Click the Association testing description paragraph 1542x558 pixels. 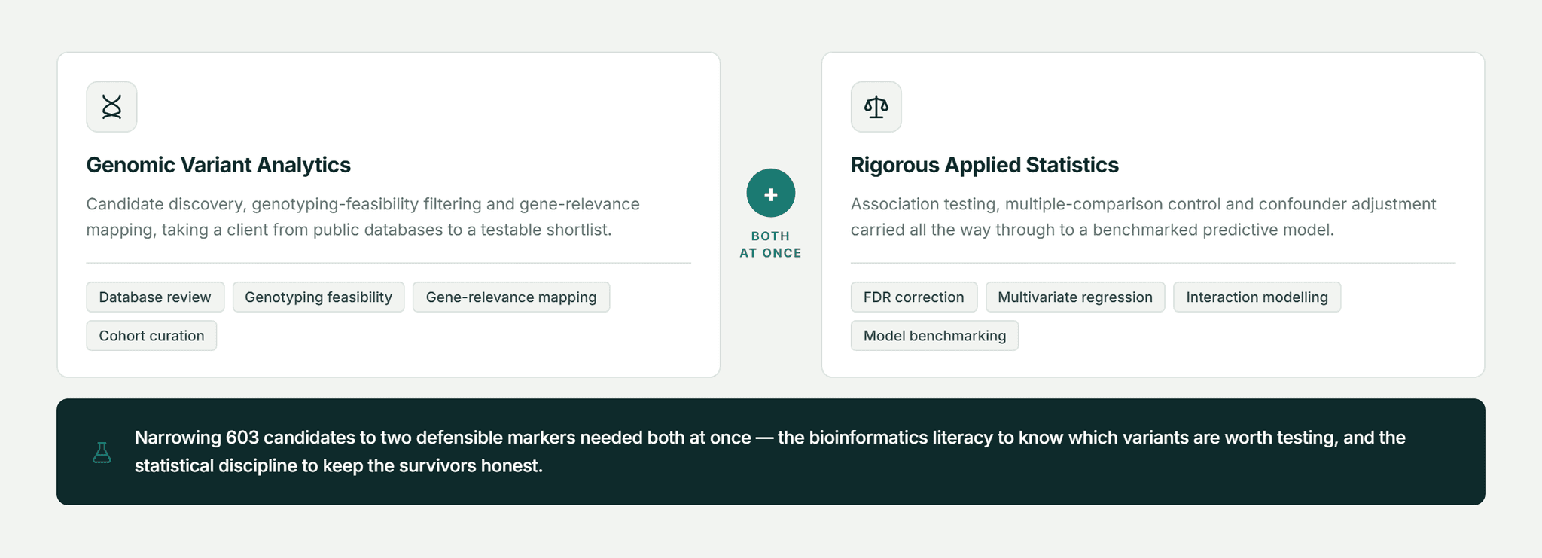tap(1144, 217)
